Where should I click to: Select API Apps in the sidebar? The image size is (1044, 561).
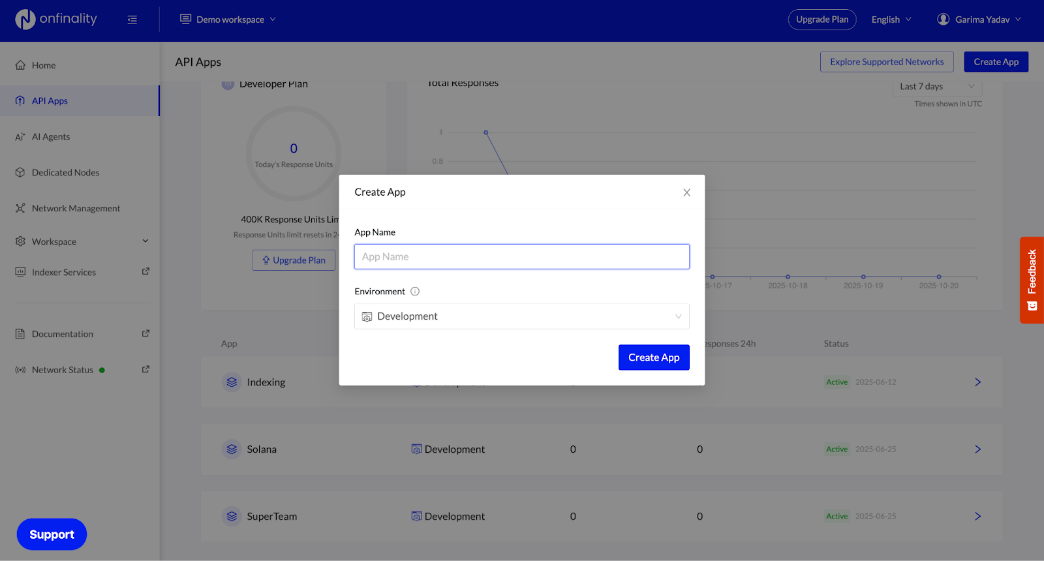[x=80, y=100]
